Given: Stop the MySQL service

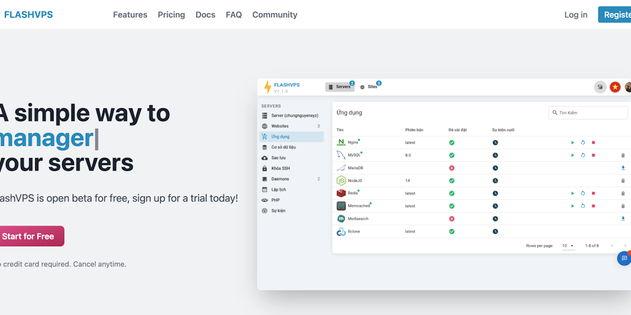Looking at the screenshot, I should [593, 155].
